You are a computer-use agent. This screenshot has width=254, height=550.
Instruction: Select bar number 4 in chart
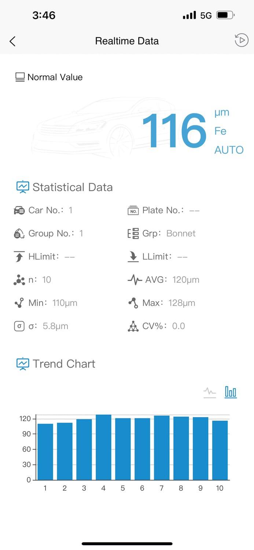pos(103,447)
